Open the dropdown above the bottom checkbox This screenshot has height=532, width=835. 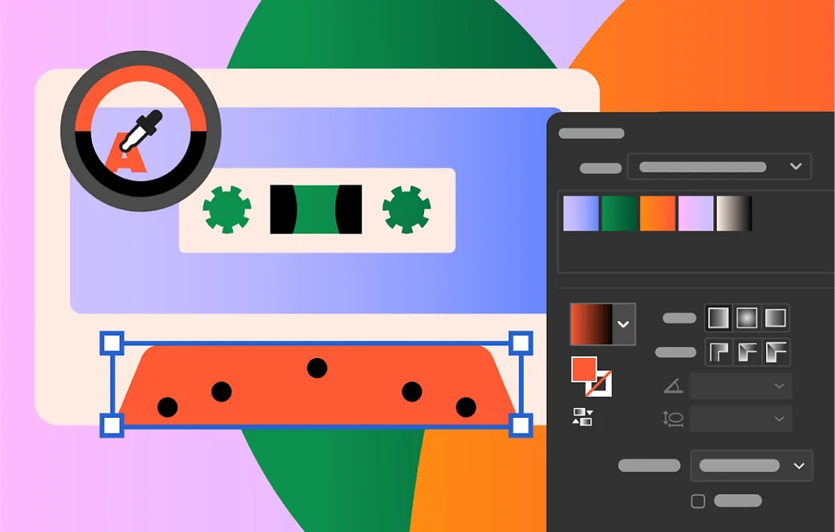pos(798,466)
